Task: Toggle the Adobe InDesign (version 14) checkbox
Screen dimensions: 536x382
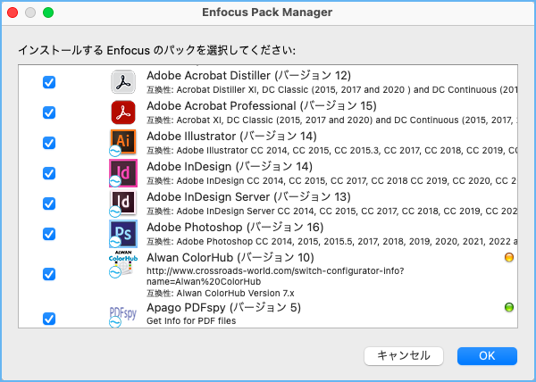Action: (x=49, y=173)
